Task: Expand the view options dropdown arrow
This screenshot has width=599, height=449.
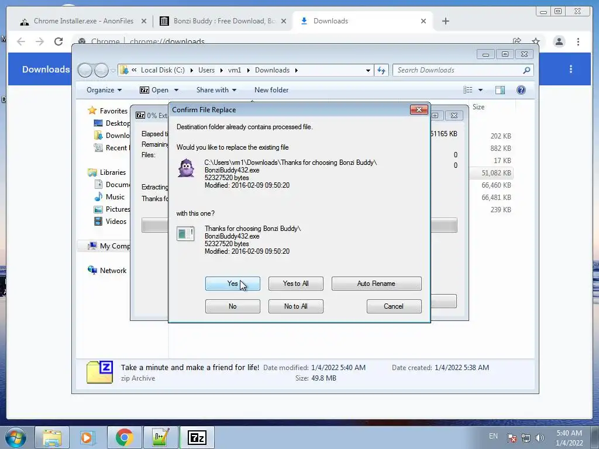Action: point(481,90)
